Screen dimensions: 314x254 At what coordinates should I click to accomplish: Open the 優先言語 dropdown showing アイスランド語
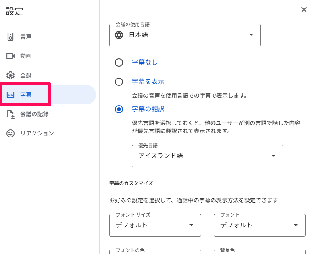click(208, 156)
